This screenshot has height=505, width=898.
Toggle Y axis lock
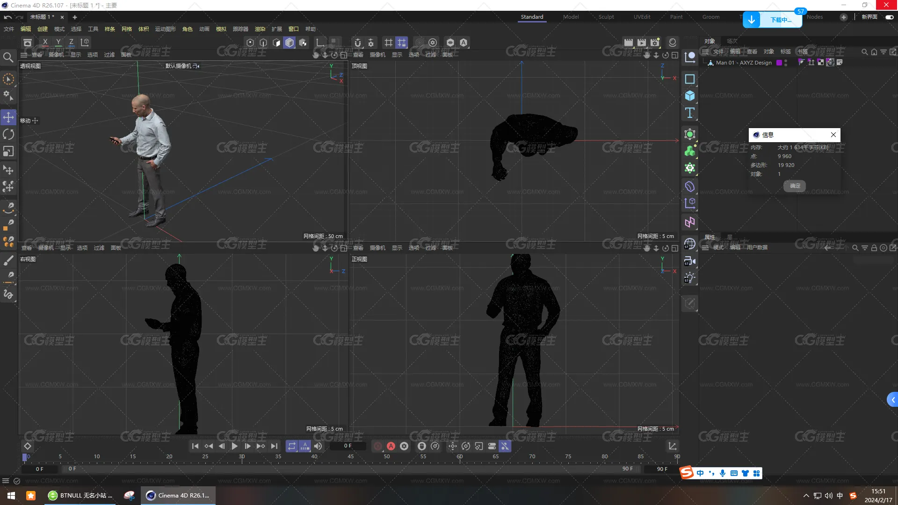click(x=58, y=43)
